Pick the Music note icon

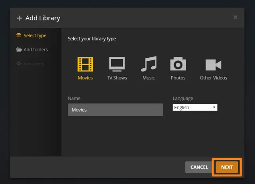(149, 64)
